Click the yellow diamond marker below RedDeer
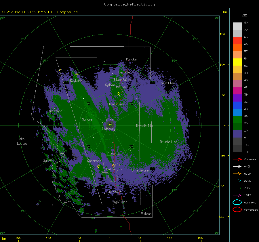 click(x=118, y=94)
